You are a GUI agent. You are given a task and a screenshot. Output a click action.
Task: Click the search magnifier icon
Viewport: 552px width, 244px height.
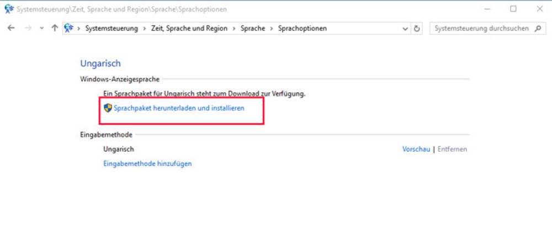(x=538, y=29)
